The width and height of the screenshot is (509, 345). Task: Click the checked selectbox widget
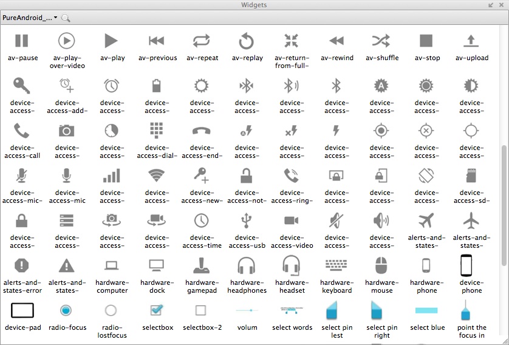click(x=157, y=310)
